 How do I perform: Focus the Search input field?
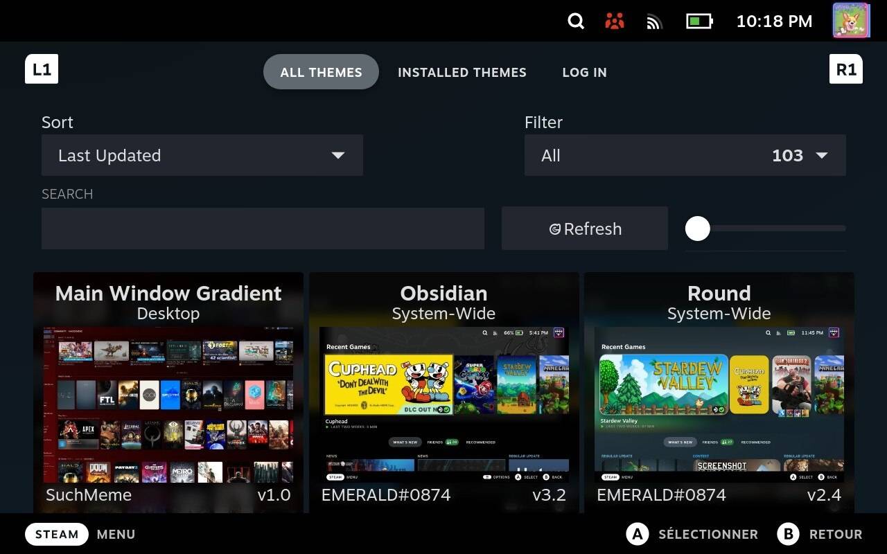point(263,229)
